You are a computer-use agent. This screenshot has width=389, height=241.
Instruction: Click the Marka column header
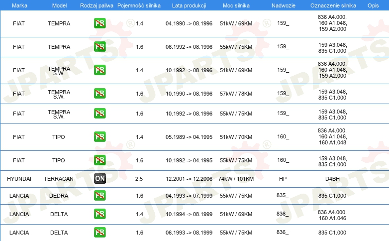pyautogui.click(x=19, y=5)
